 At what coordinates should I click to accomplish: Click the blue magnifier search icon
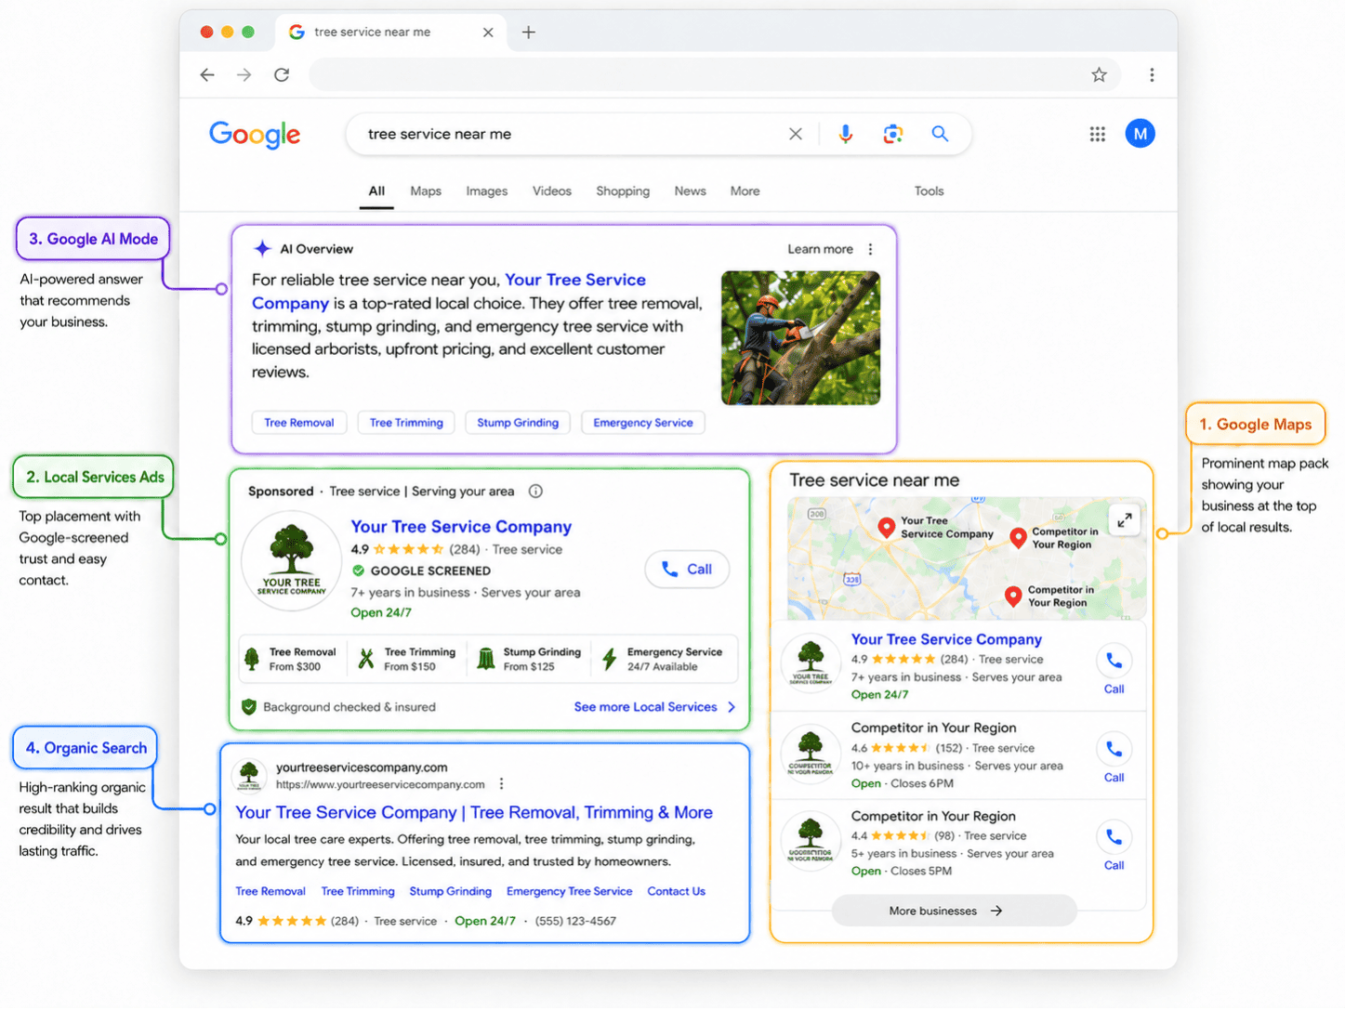point(940,134)
